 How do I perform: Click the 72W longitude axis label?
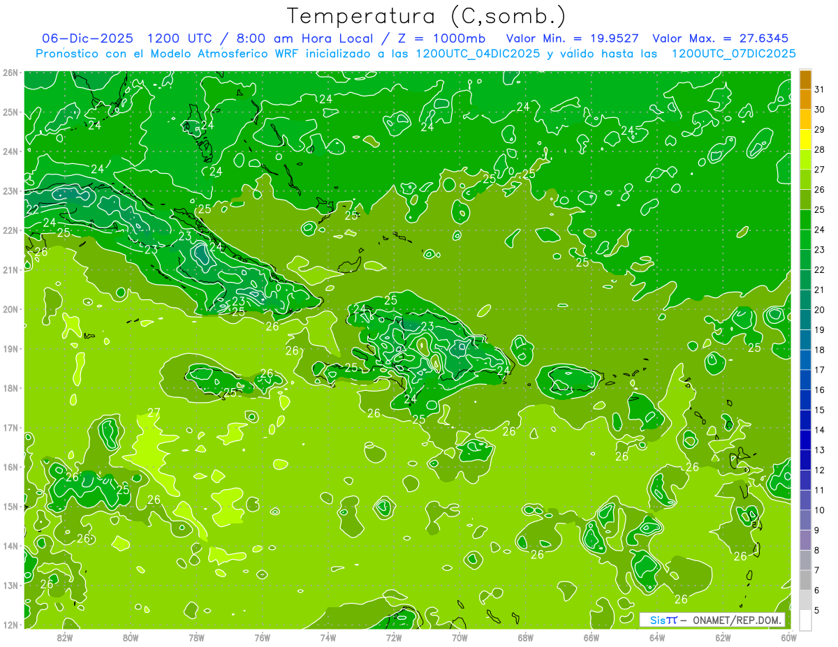click(x=394, y=637)
